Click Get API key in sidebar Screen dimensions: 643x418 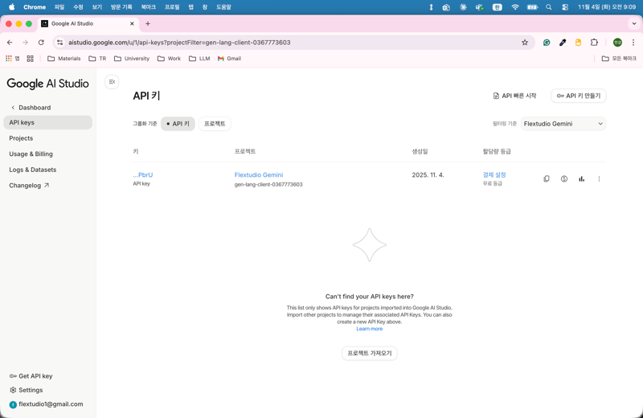[x=31, y=376]
